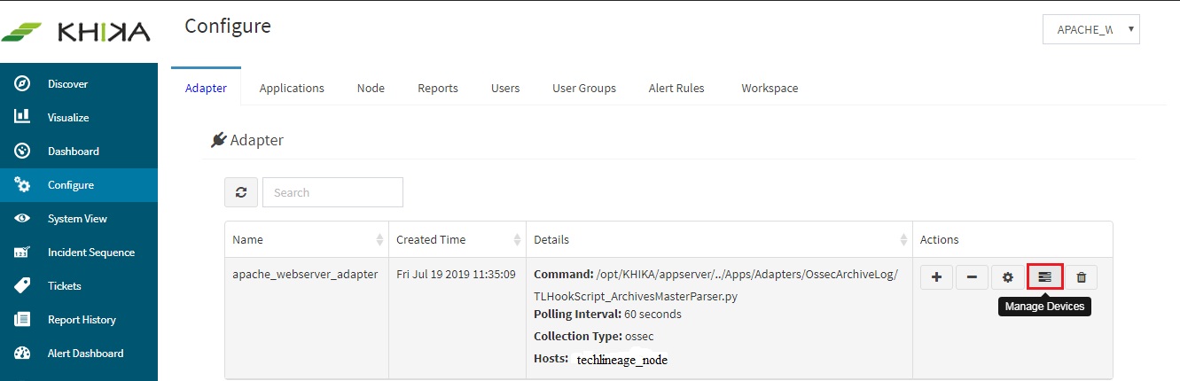Open System View from sidebar
The image size is (1180, 381).
tap(79, 219)
